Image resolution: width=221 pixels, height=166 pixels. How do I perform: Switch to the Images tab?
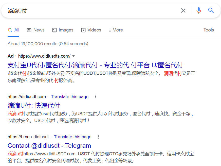click(x=63, y=30)
